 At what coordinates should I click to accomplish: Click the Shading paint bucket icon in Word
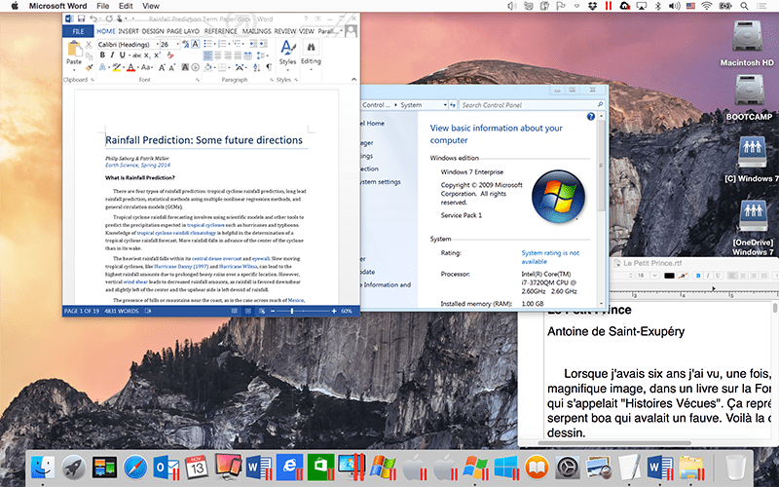point(208,67)
